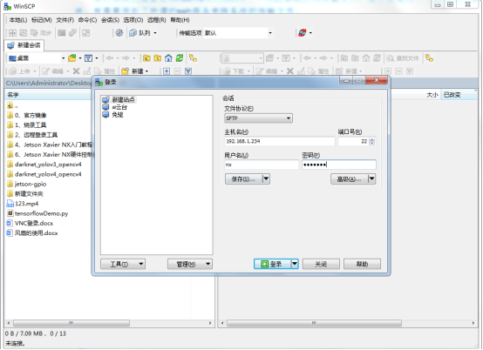The height and width of the screenshot is (350, 483).
Task: Open the Save button dropdown arrow
Action: click(x=266, y=178)
